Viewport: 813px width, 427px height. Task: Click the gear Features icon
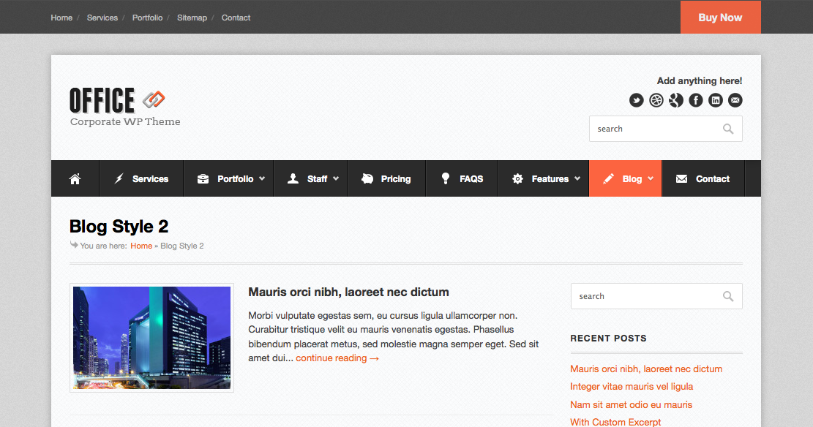[x=517, y=179]
